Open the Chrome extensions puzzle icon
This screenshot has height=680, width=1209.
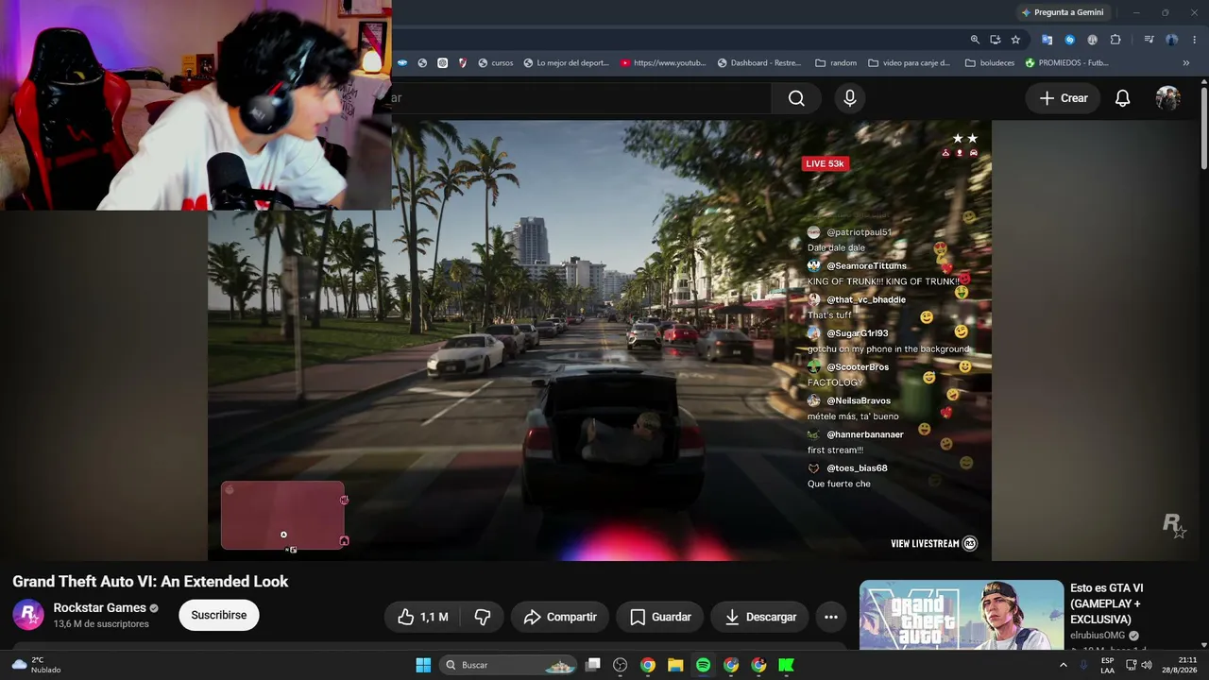tap(1115, 40)
